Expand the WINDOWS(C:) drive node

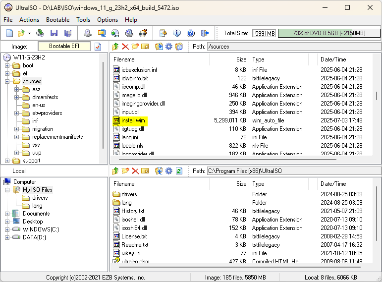7,229
